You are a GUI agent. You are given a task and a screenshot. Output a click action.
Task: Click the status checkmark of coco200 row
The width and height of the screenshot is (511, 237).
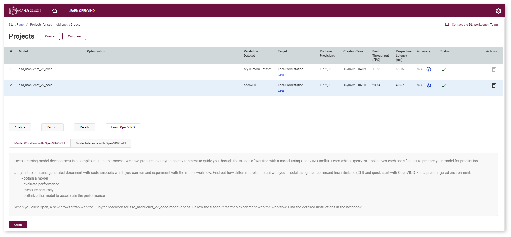pos(444,85)
